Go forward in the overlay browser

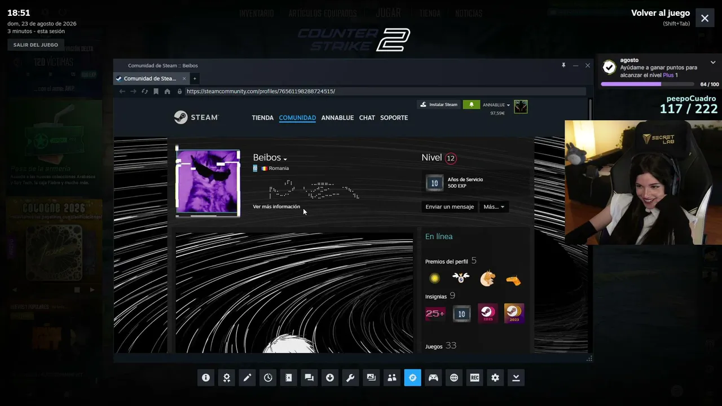coord(133,91)
